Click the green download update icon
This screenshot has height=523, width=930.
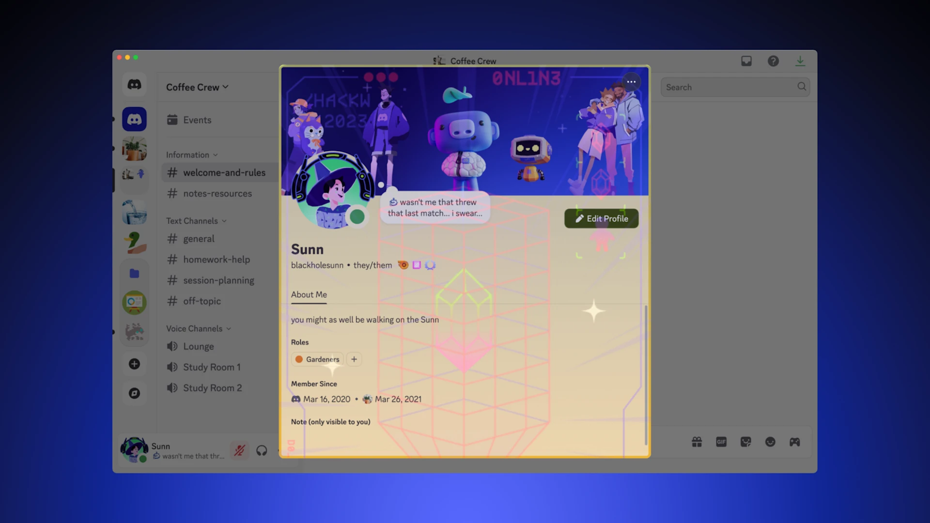tap(800, 61)
